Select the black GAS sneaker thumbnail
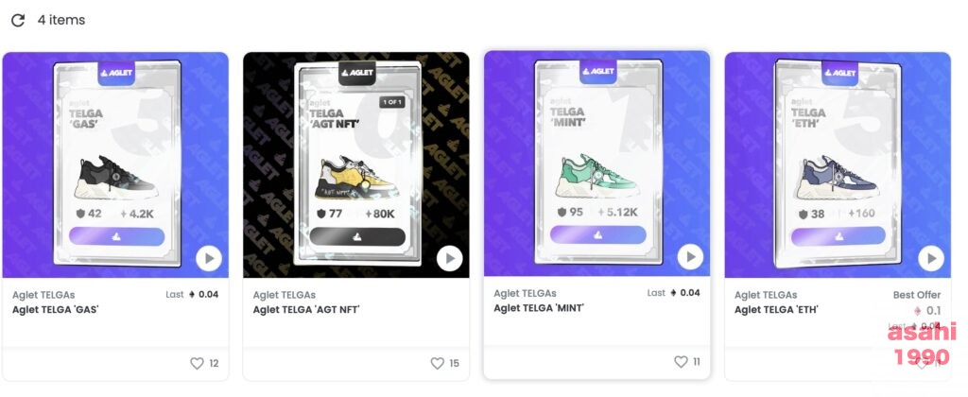This screenshot has width=968, height=397. click(x=115, y=178)
